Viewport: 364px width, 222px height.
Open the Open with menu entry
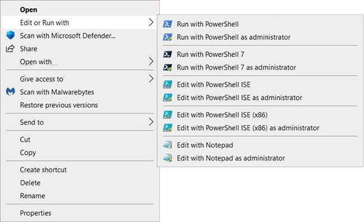[x=80, y=62]
